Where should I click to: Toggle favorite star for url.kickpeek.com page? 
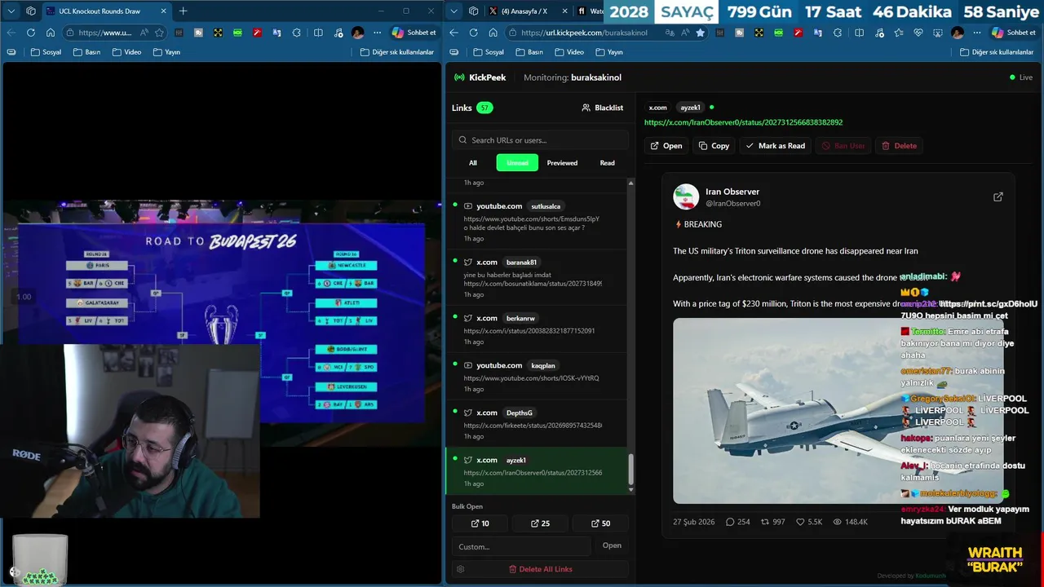coord(700,33)
